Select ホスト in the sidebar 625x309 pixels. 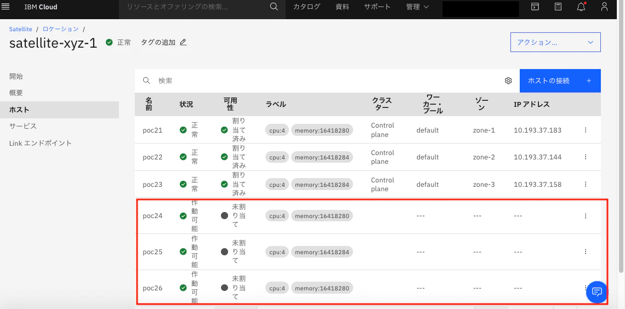pos(59,110)
